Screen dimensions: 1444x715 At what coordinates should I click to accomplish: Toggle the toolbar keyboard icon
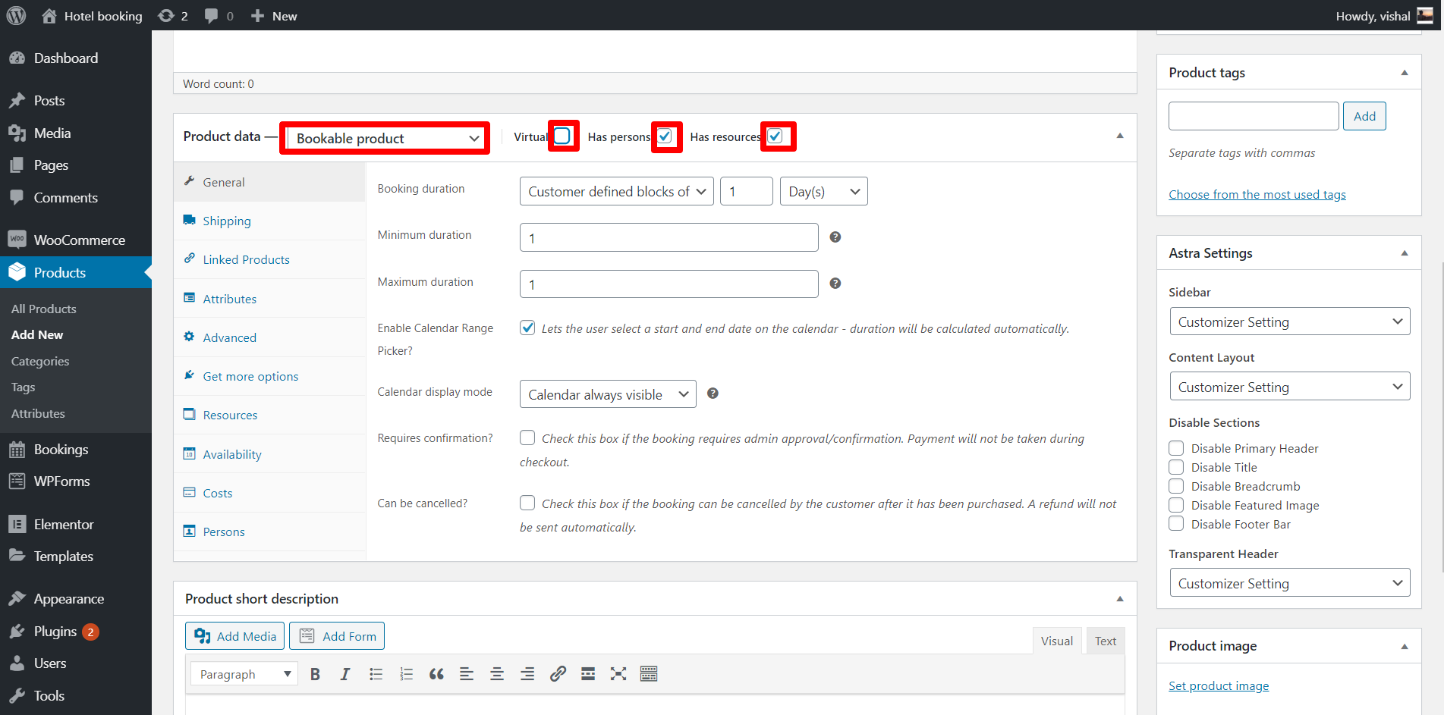coord(649,674)
